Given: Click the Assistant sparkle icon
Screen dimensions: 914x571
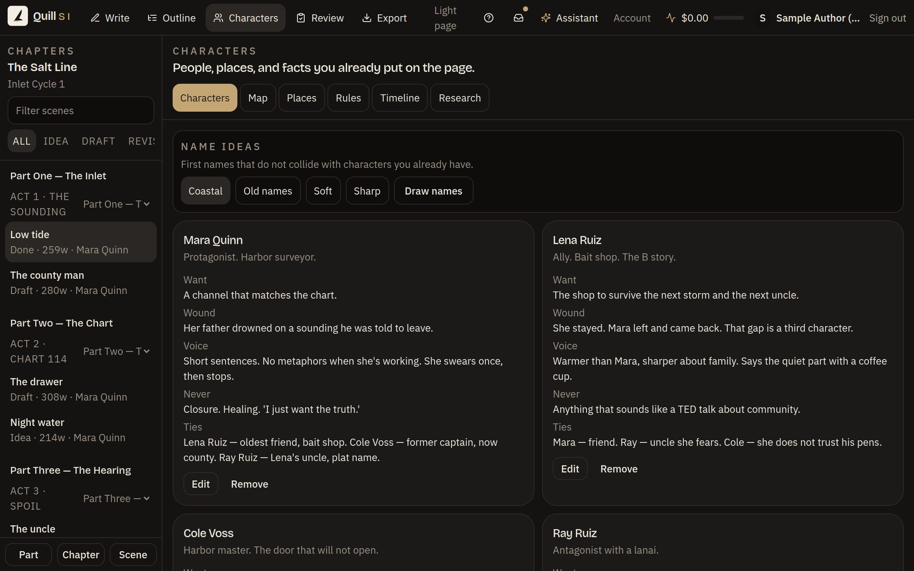Looking at the screenshot, I should point(546,18).
